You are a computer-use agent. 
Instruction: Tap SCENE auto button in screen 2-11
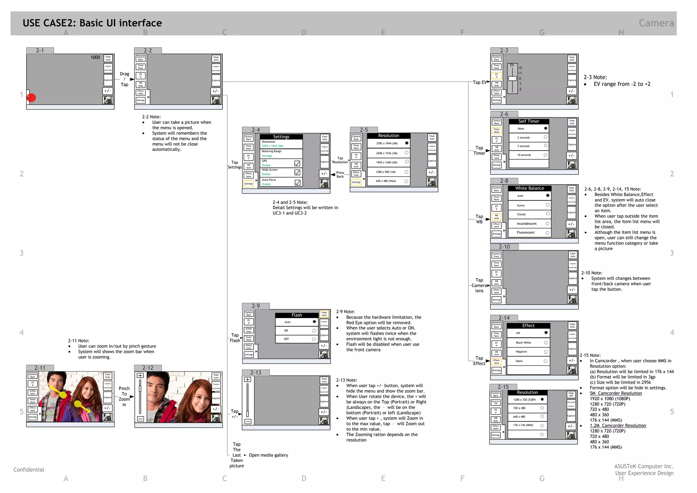[x=32, y=392]
